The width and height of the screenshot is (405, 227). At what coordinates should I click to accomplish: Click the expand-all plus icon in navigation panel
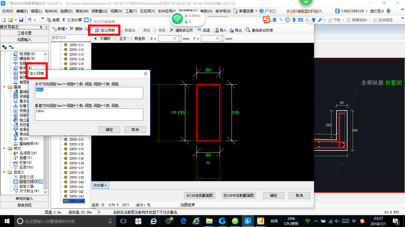tap(4, 47)
